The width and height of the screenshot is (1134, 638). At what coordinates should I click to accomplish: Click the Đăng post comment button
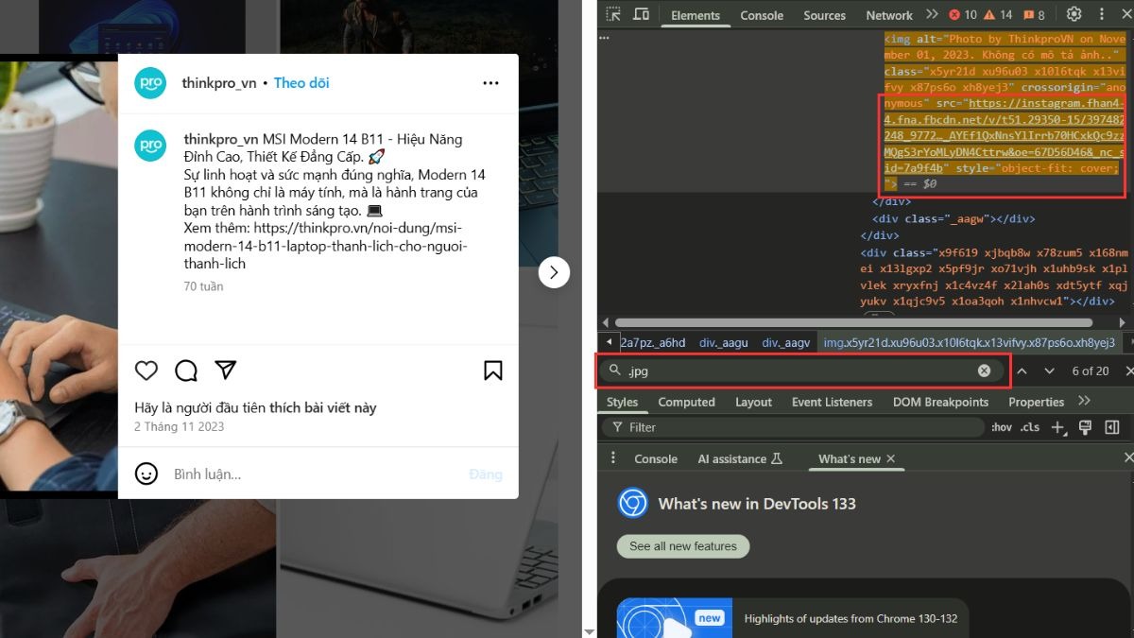486,474
